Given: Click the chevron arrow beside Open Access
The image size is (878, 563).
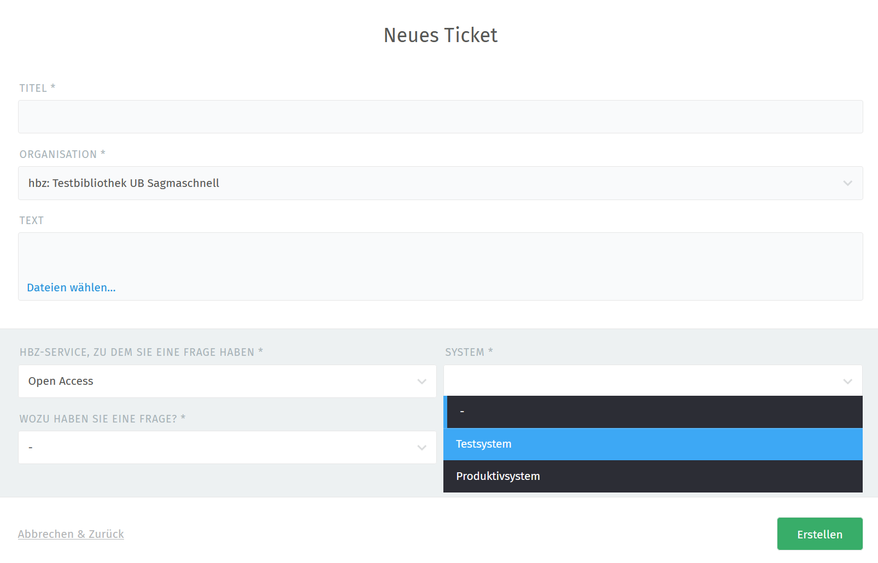Looking at the screenshot, I should coord(422,381).
